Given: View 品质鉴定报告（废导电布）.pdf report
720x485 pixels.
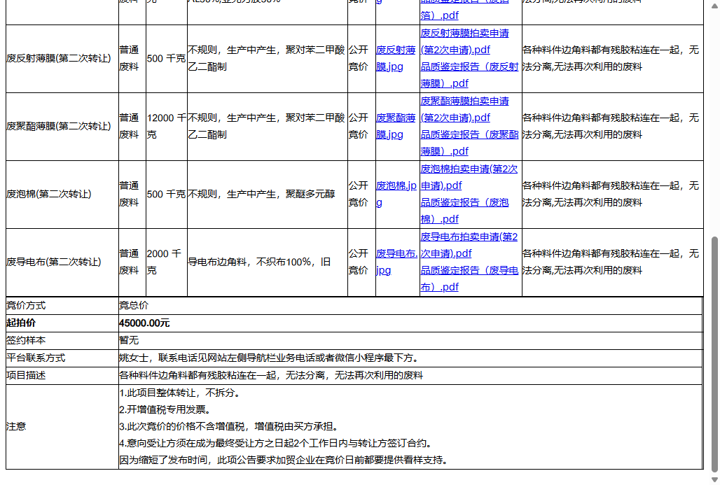Looking at the screenshot, I should pos(468,278).
